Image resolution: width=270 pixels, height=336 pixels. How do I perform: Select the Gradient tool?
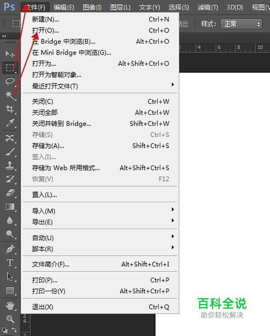tap(10, 207)
